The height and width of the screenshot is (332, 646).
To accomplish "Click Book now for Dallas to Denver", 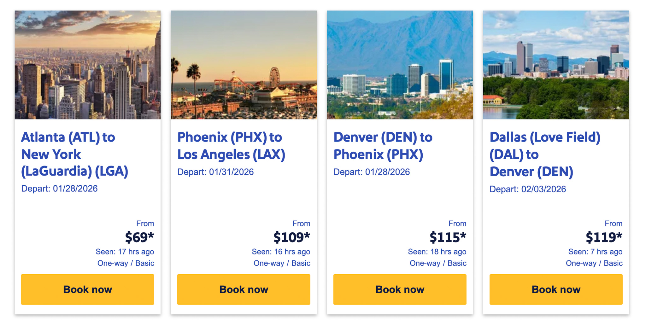I will [556, 289].
